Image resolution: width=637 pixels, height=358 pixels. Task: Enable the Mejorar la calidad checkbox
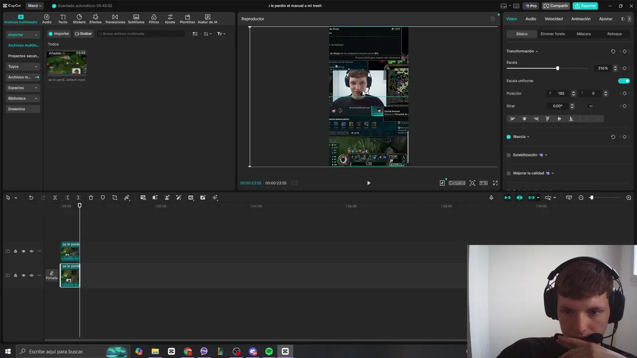point(509,174)
